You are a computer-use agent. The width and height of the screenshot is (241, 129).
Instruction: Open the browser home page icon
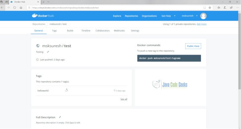tap(21, 7)
